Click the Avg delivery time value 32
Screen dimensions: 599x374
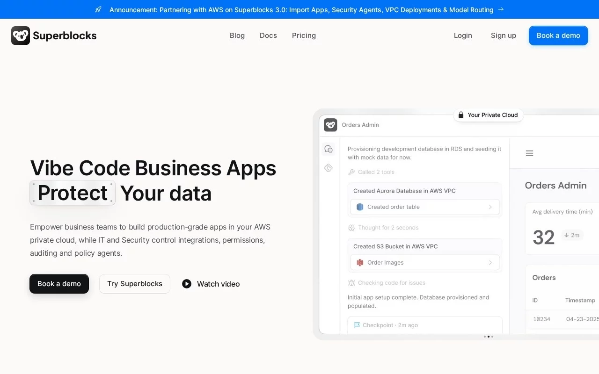(x=543, y=237)
